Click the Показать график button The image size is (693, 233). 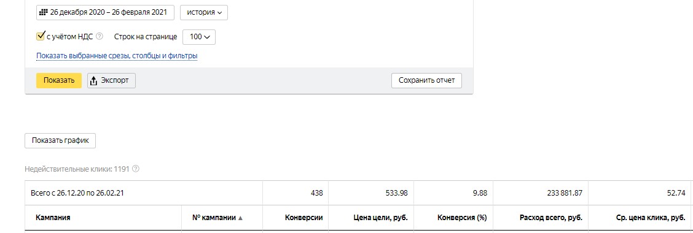(60, 141)
